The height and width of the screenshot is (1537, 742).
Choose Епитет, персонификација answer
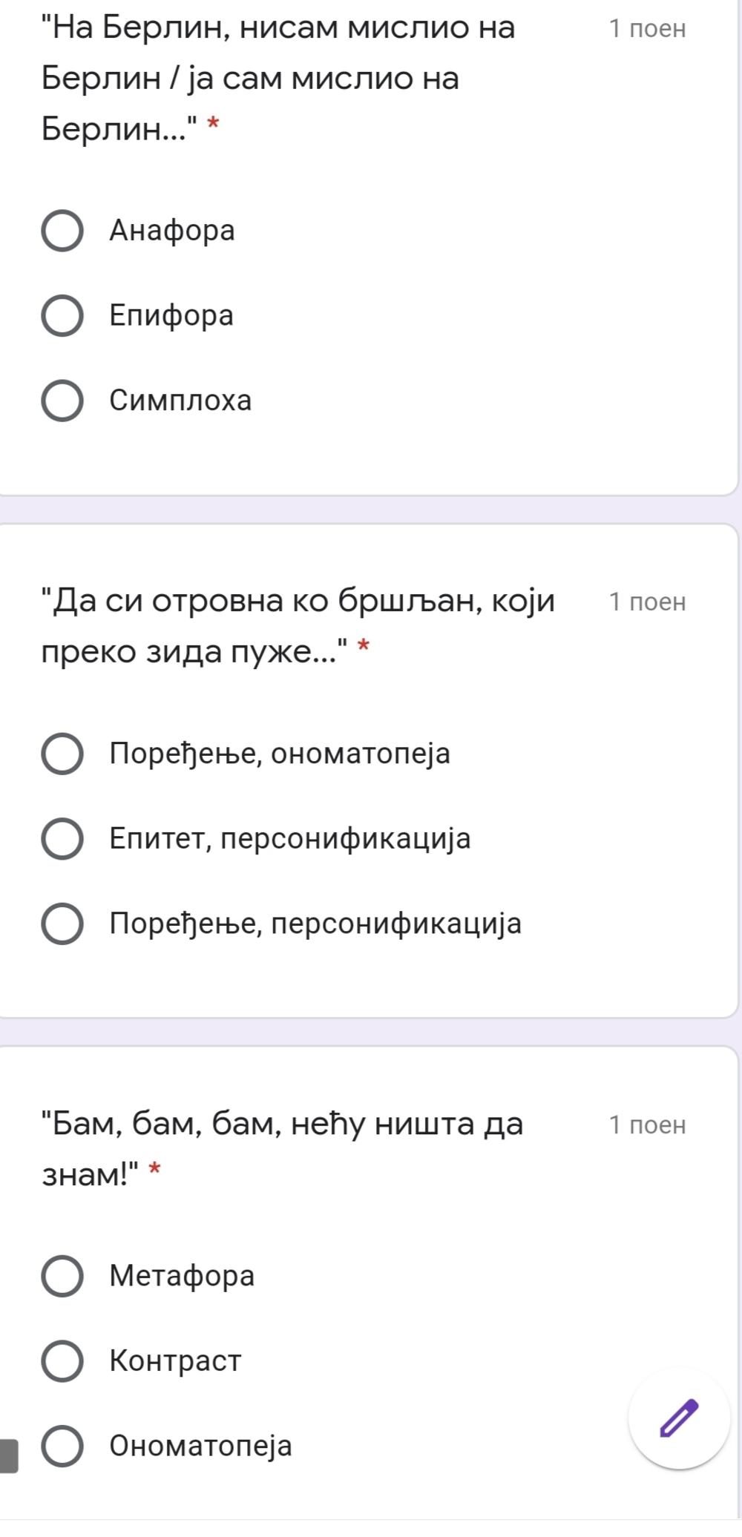coord(62,839)
